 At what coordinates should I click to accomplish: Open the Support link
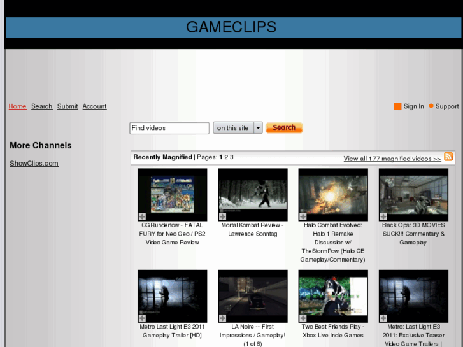(447, 106)
